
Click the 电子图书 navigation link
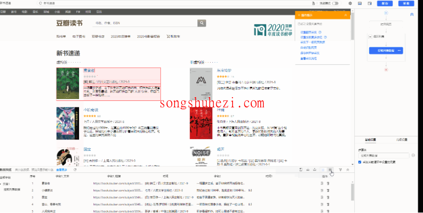(x=79, y=36)
